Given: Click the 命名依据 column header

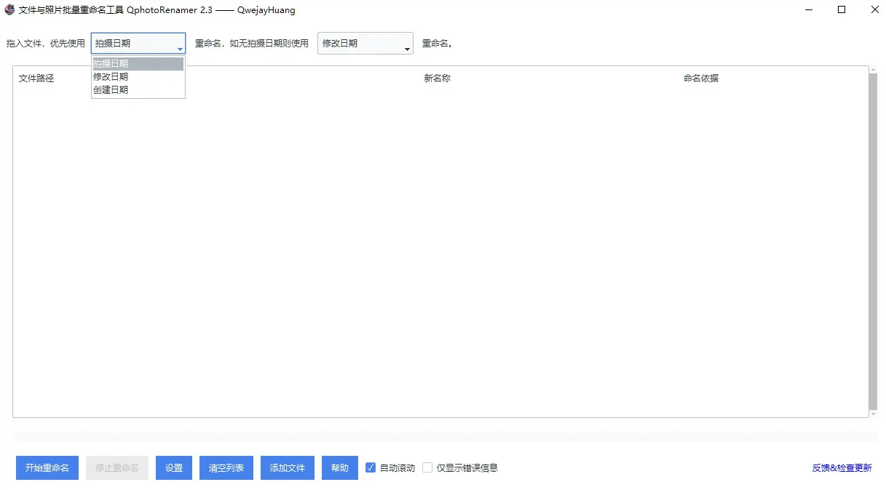Looking at the screenshot, I should point(701,78).
